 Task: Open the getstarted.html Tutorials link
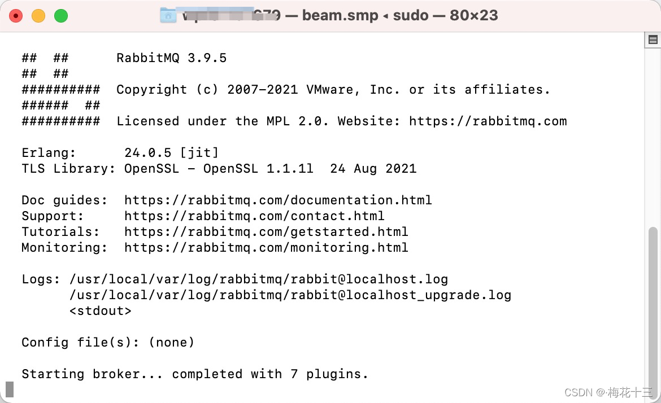[267, 231]
